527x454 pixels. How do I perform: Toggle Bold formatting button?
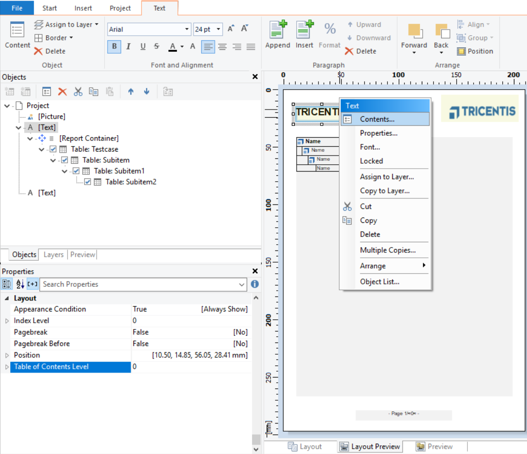coord(114,47)
